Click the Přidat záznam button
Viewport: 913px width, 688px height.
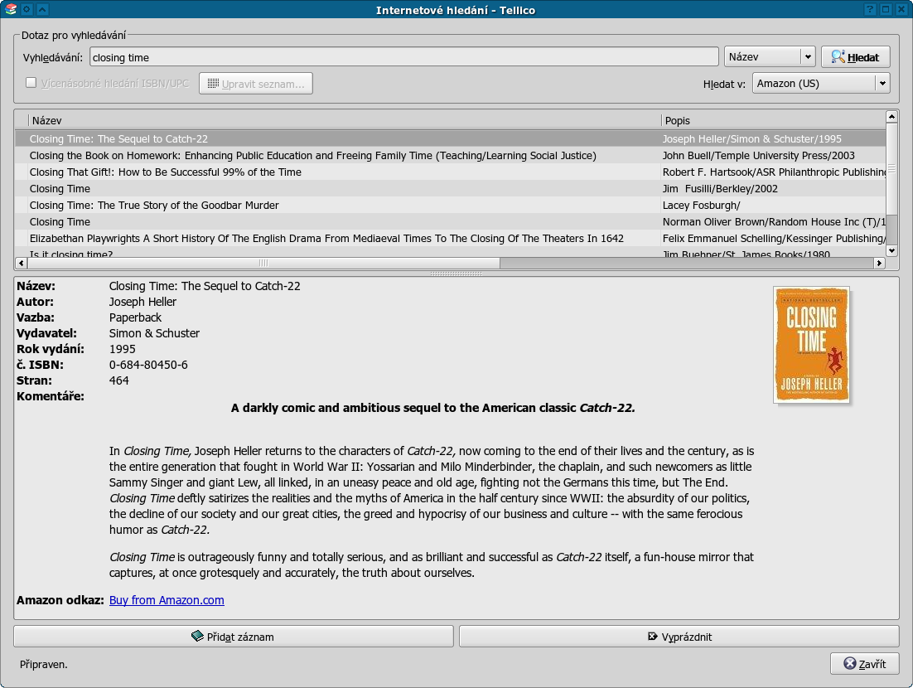coord(234,637)
